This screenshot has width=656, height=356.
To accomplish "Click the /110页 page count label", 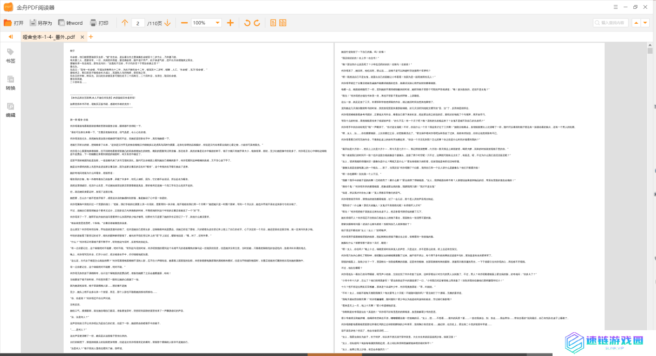I will tap(154, 23).
